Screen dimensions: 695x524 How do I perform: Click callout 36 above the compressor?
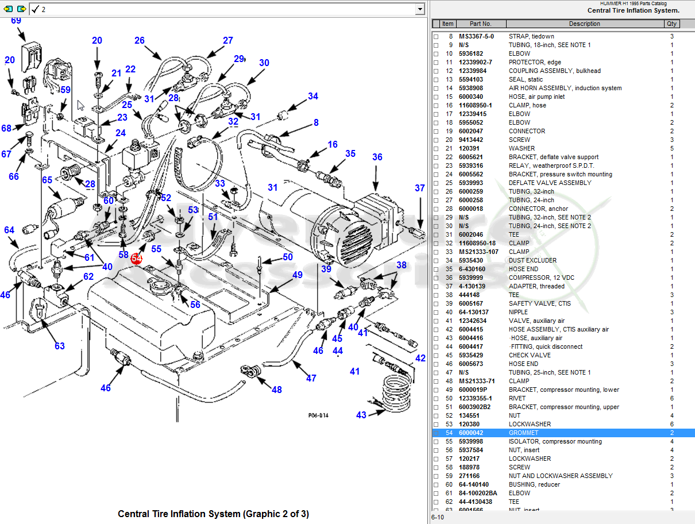377,157
